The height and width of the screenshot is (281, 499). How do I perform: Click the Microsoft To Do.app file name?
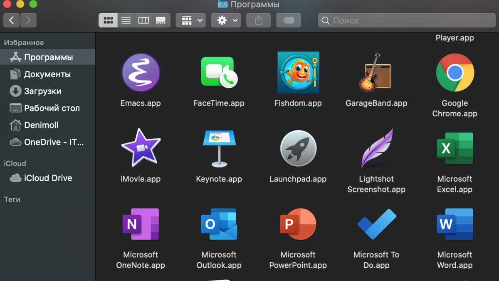[x=376, y=260]
